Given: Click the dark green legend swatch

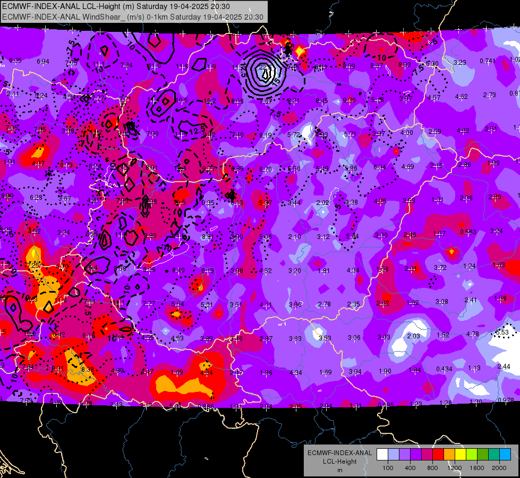Looking at the screenshot, I should click(x=483, y=454).
